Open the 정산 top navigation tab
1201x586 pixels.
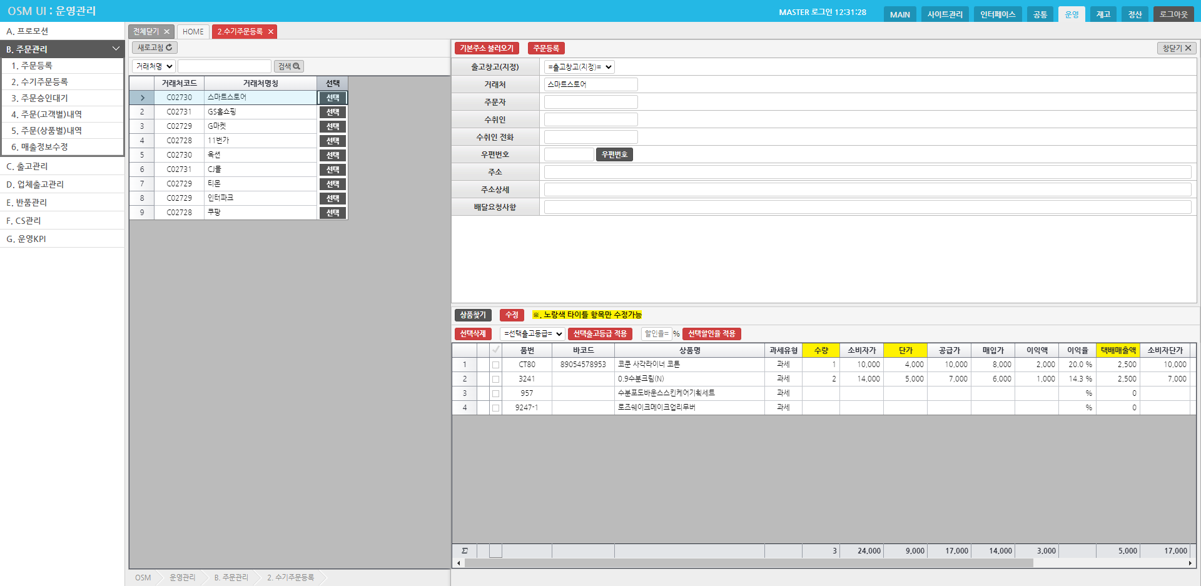tap(1135, 14)
